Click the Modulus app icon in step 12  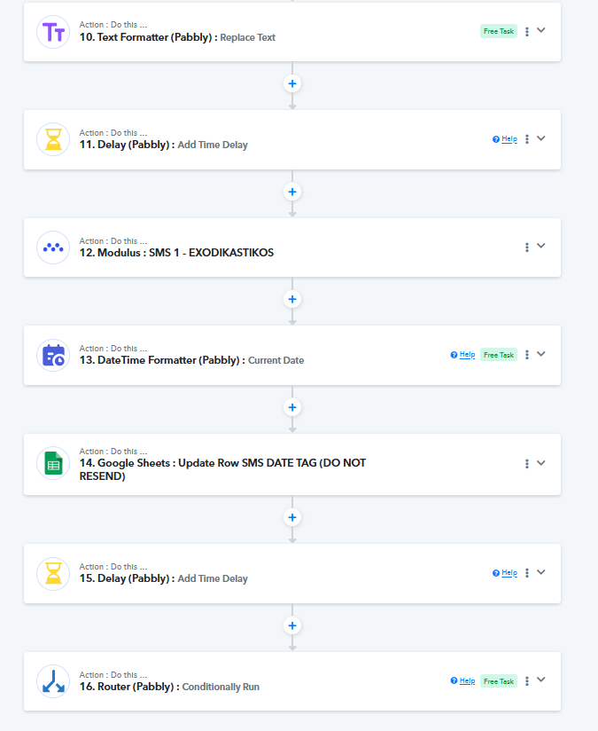click(x=53, y=248)
